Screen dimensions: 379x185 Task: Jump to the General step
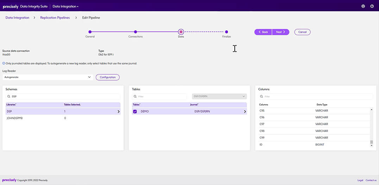pos(90,32)
